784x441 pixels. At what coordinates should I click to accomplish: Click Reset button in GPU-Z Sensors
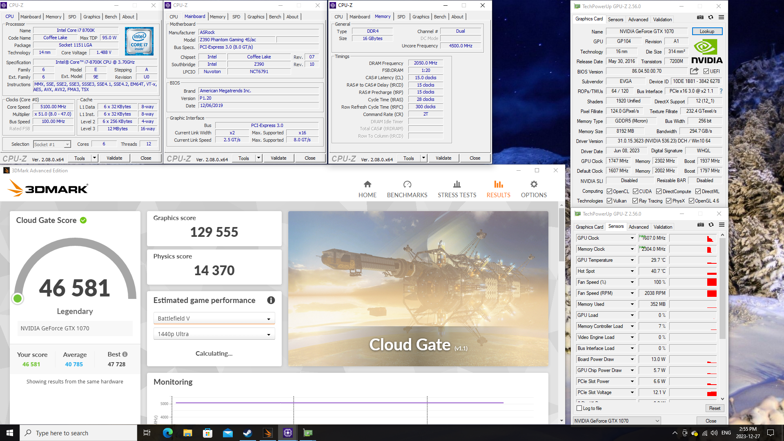click(x=715, y=408)
